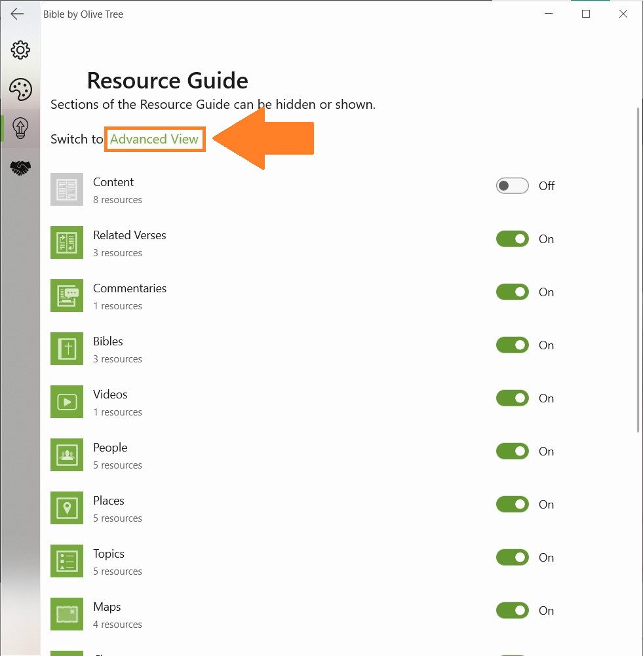Click the Videos play icon
The image size is (643, 656).
point(67,402)
